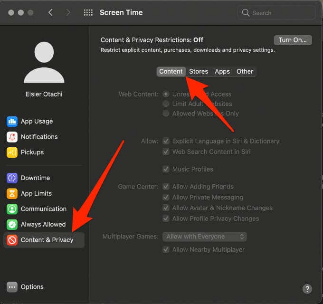Click the Search input field

pyautogui.click(x=276, y=13)
